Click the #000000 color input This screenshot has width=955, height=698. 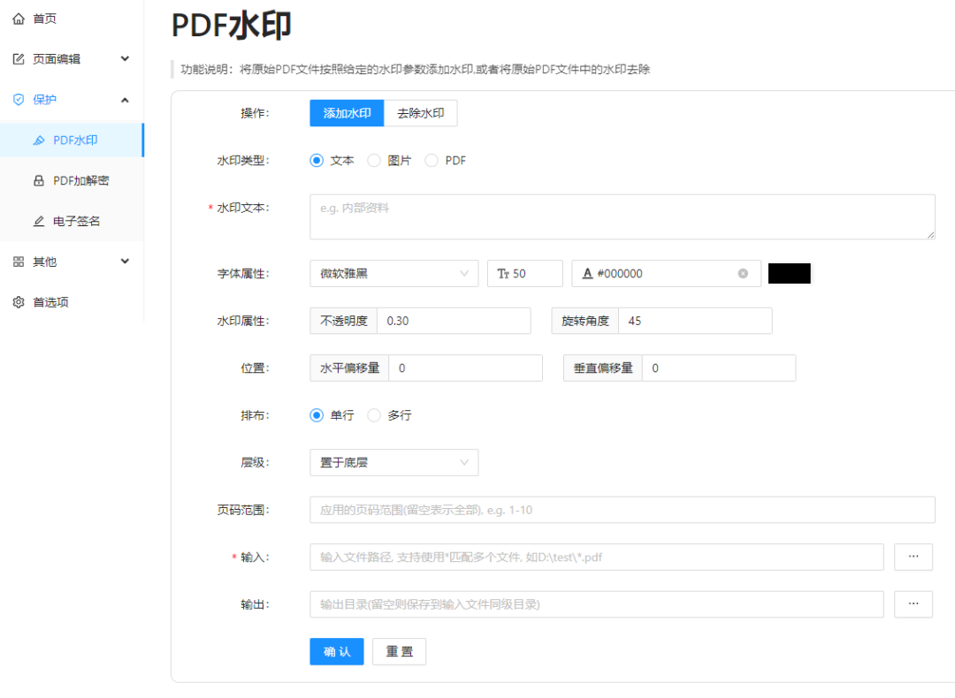667,274
